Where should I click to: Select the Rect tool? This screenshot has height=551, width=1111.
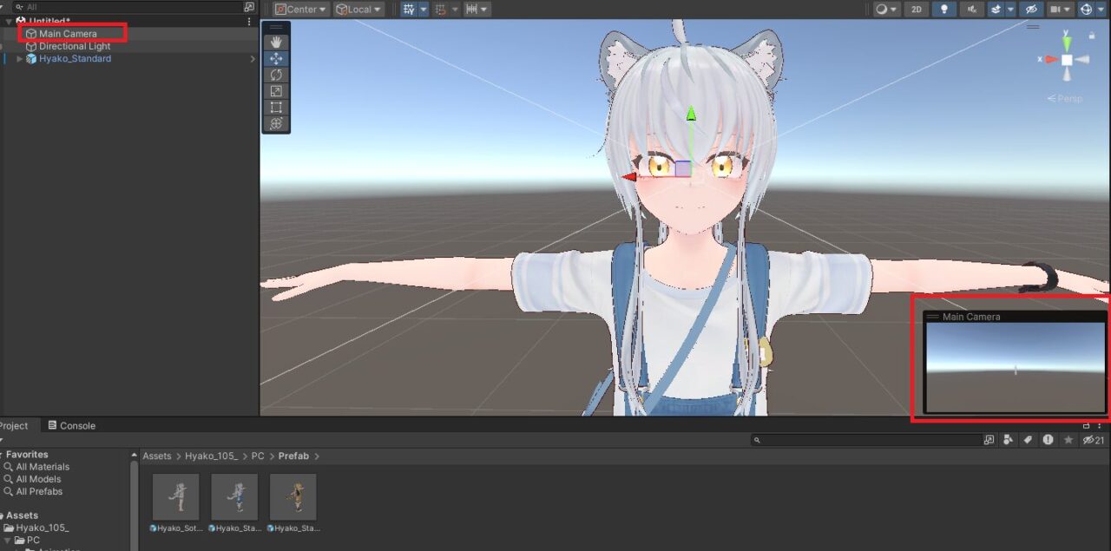[x=276, y=108]
